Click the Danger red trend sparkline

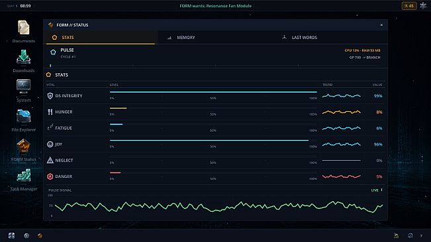(x=342, y=177)
